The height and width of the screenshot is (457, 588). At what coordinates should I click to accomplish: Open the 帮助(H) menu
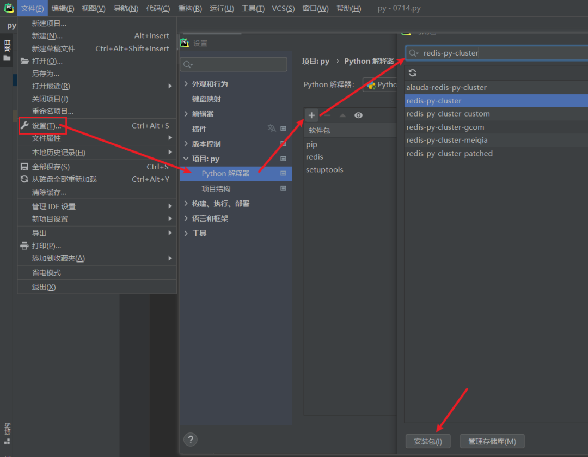(349, 8)
